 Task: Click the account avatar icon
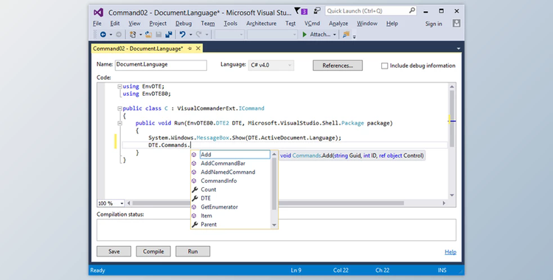pos(456,24)
